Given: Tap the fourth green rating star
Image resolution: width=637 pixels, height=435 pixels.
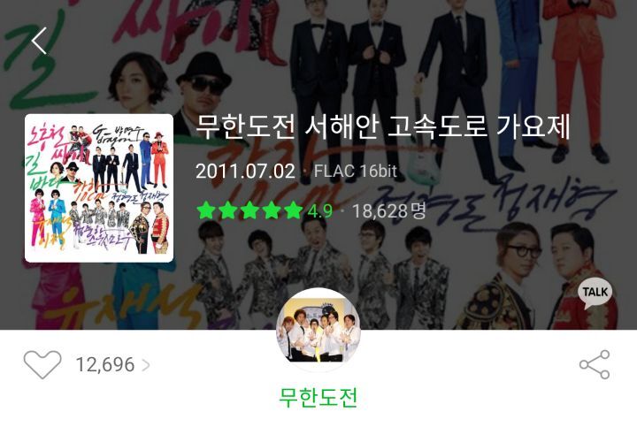Looking at the screenshot, I should (x=272, y=210).
